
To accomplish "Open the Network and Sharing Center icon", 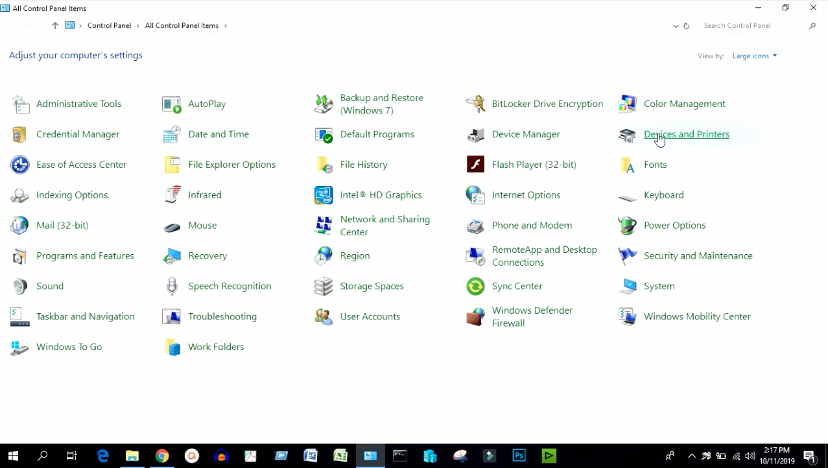I will pyautogui.click(x=324, y=226).
